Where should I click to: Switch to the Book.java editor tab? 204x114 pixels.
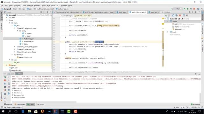[122, 12]
